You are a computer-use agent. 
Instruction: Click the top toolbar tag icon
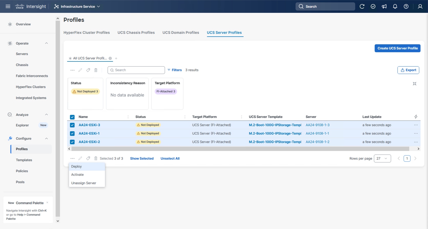tap(88, 70)
